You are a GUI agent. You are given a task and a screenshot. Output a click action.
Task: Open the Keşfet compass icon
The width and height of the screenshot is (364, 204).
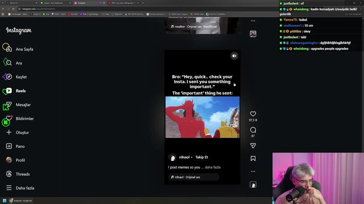point(9,77)
